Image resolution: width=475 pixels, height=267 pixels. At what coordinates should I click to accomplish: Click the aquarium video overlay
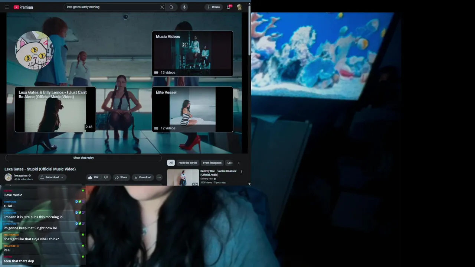click(323, 56)
